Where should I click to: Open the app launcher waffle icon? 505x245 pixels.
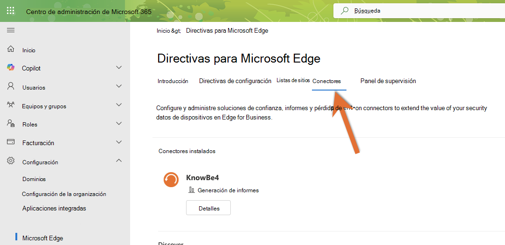(x=11, y=11)
